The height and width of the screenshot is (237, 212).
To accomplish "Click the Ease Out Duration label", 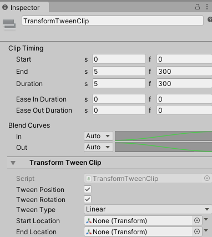I will [x=44, y=110].
